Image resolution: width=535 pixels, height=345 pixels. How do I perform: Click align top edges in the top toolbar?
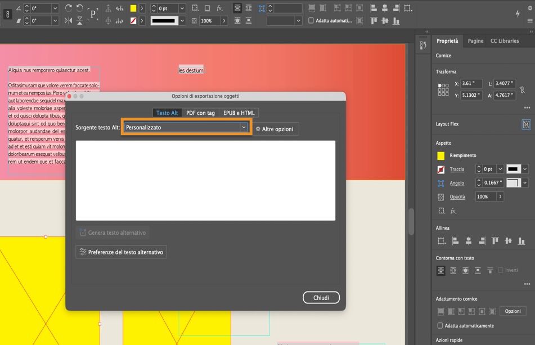(374, 21)
